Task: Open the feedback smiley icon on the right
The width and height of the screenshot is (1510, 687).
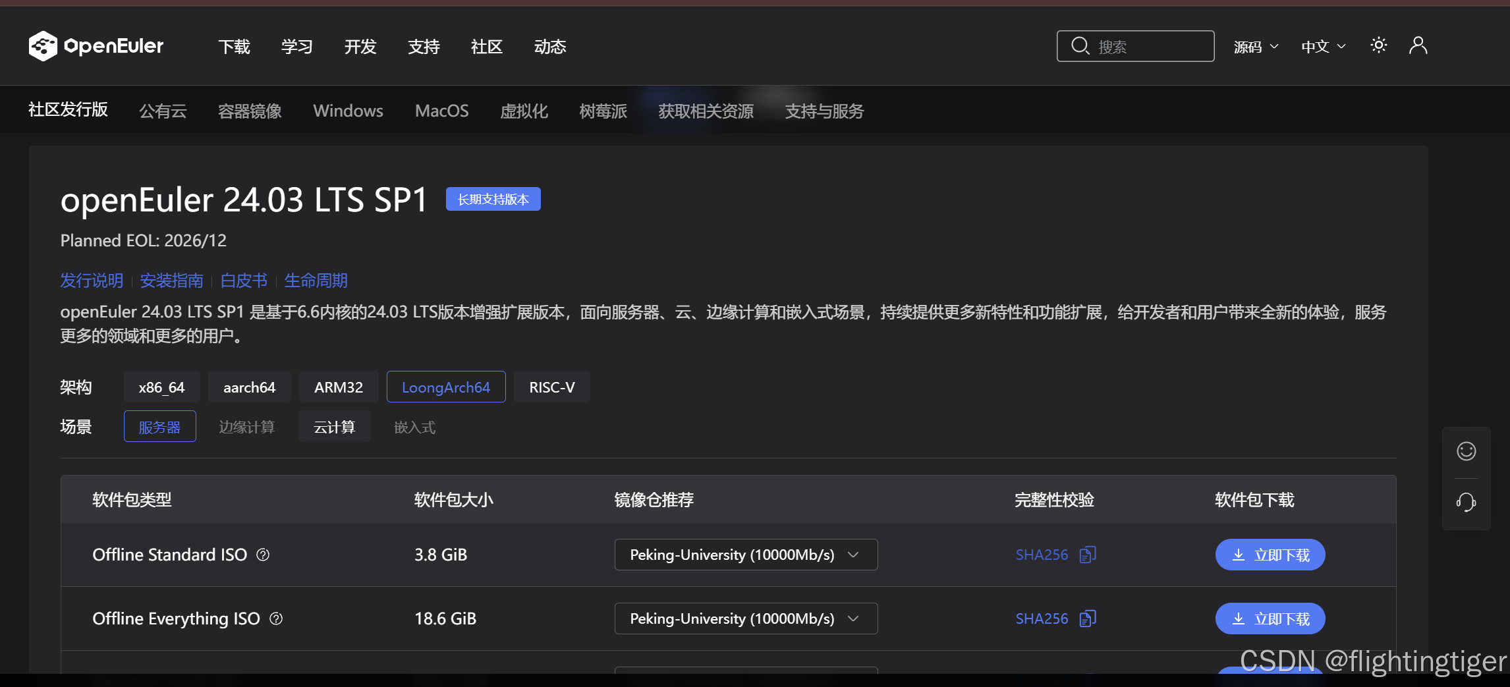Action: [x=1466, y=451]
